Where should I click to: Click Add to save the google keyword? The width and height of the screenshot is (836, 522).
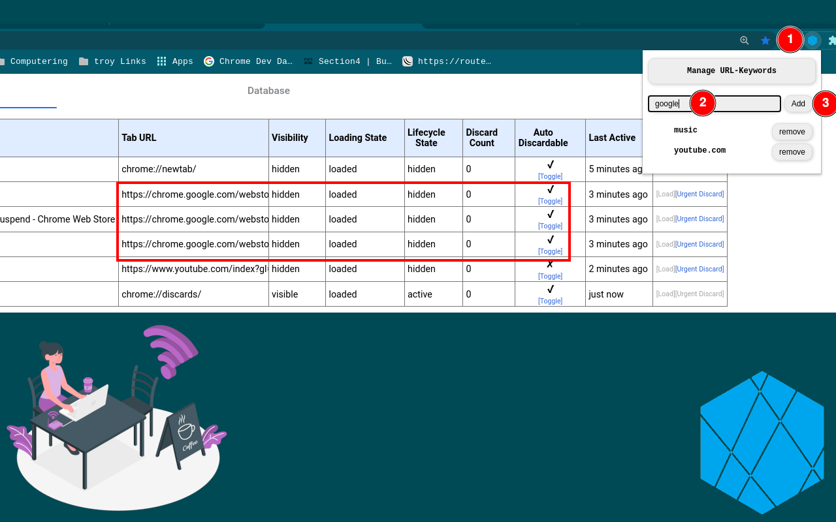click(x=797, y=103)
